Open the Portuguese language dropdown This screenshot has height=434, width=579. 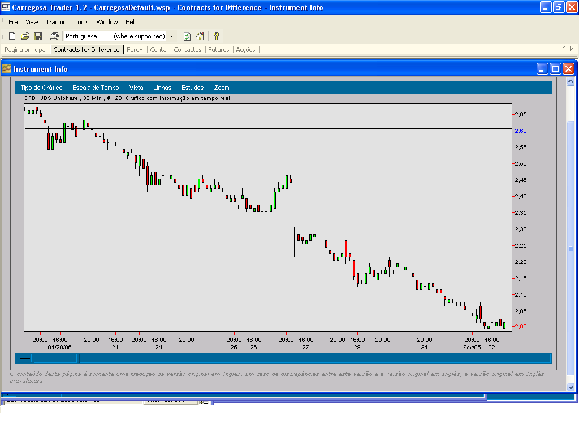pos(172,36)
